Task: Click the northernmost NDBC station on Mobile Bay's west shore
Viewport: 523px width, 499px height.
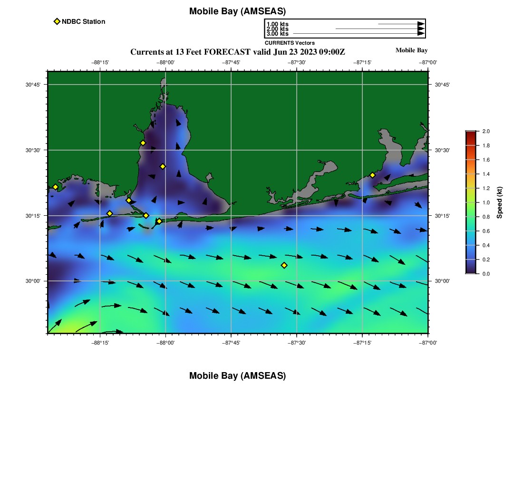Action: click(143, 143)
